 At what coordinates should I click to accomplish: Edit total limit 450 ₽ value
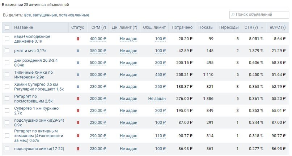pyautogui.click(x=160, y=75)
